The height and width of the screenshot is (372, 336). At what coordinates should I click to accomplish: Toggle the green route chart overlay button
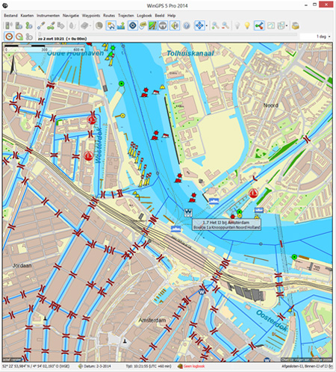tap(152, 25)
